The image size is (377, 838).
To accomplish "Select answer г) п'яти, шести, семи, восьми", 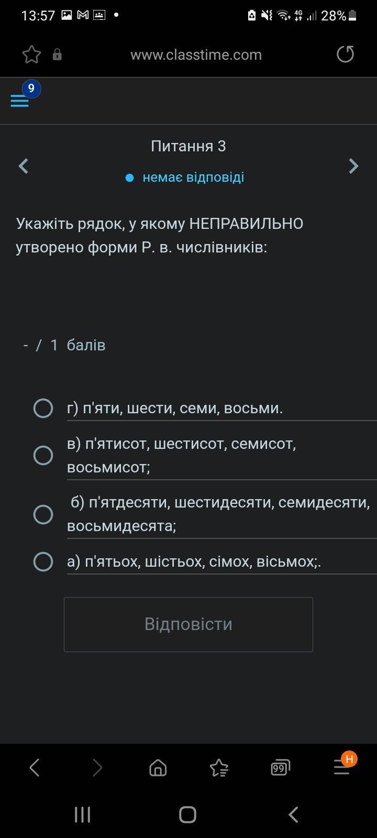I will (43, 408).
